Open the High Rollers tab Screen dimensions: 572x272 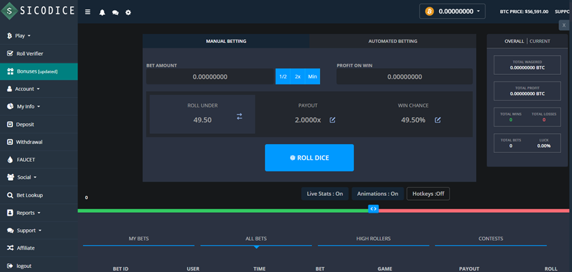[x=373, y=239]
